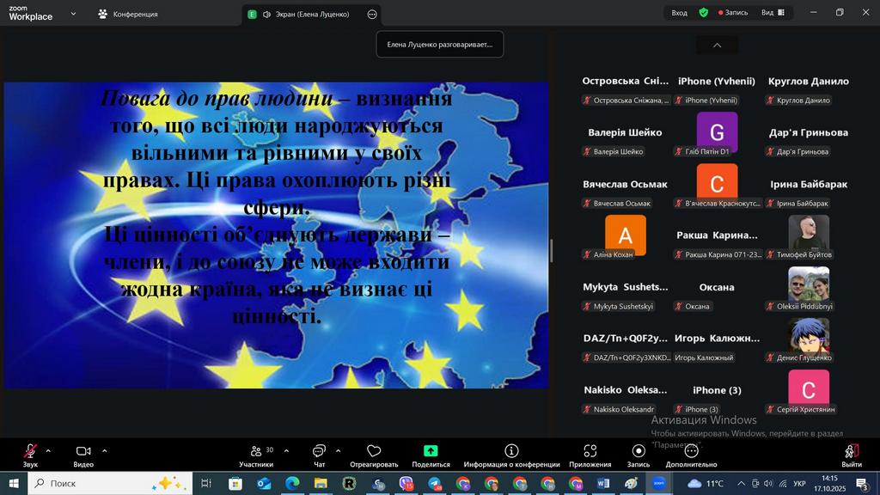The image size is (880, 495).
Task: Expand audio options arrow next to Звук
Action: (48, 450)
